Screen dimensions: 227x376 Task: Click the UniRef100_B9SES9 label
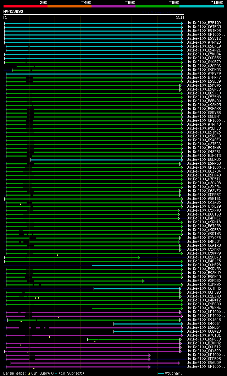click(204, 81)
